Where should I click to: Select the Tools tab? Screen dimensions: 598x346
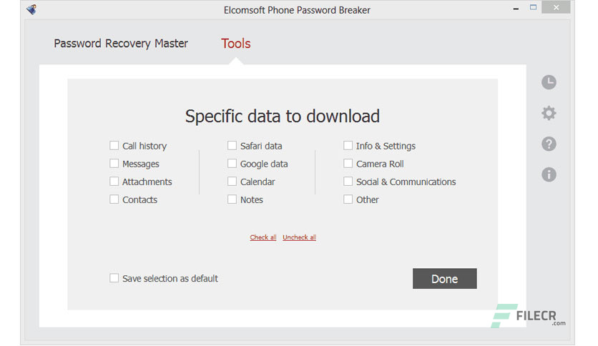[235, 44]
